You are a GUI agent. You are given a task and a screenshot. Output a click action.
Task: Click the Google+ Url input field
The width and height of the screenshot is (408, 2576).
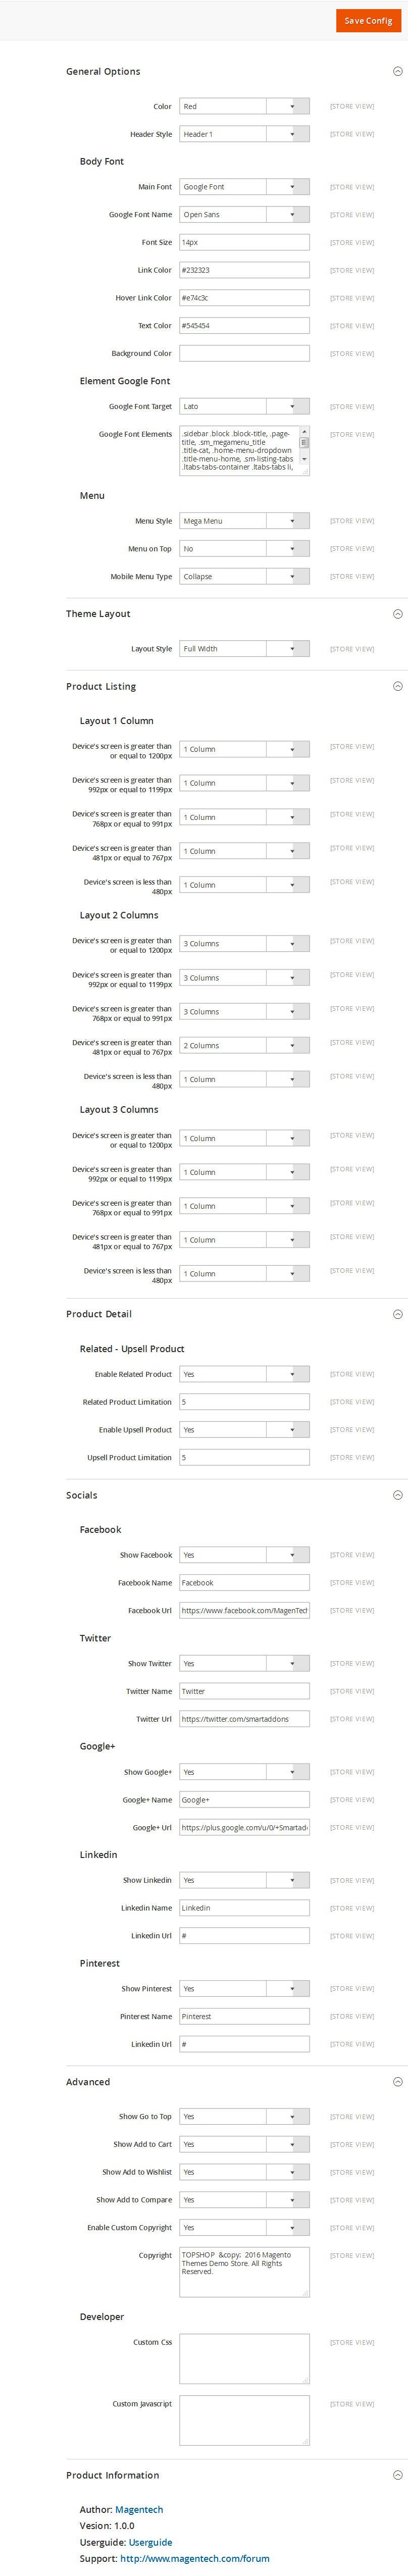click(244, 1828)
